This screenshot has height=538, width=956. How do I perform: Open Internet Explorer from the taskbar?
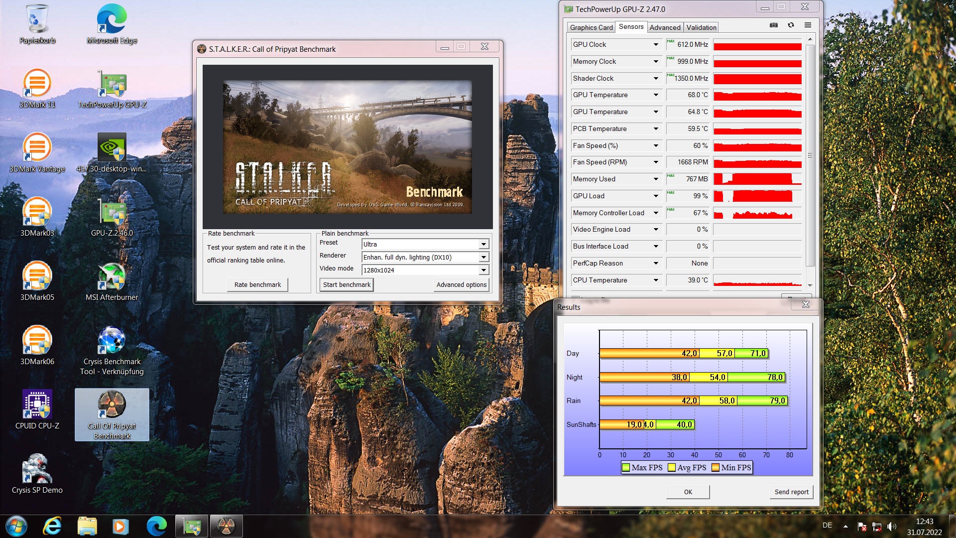point(52,526)
